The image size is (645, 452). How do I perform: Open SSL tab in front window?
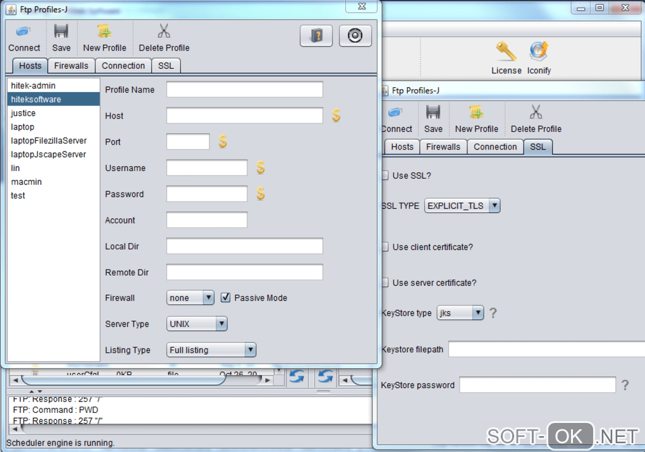(166, 66)
